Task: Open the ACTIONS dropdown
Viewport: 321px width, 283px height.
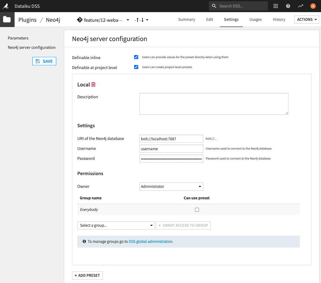Action: tap(306, 20)
